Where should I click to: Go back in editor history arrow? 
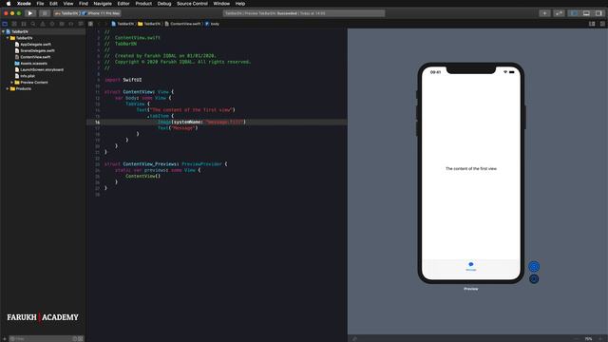tap(99, 24)
